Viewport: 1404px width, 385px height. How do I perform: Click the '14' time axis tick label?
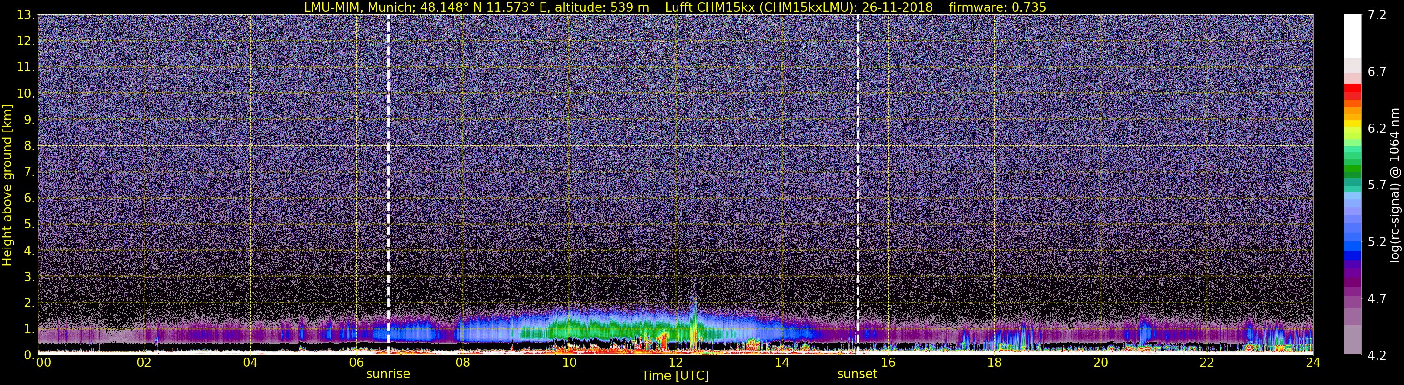coord(781,363)
